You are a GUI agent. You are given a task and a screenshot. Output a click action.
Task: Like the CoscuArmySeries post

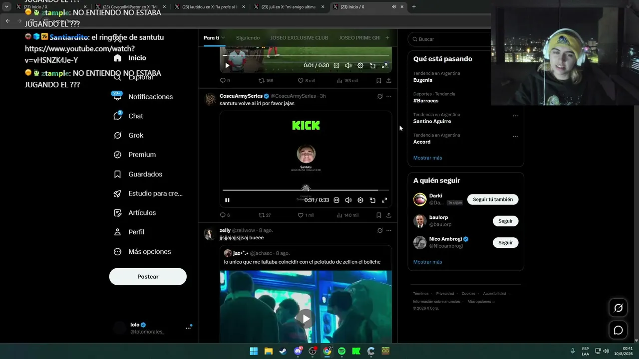pos(306,215)
